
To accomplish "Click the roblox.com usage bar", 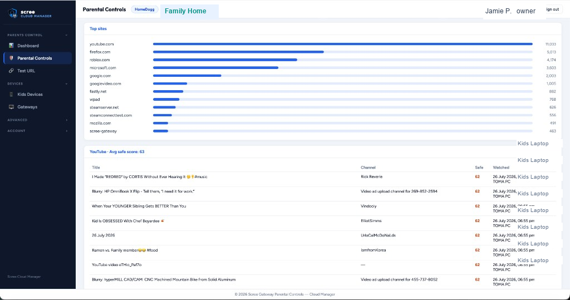I will click(225, 60).
